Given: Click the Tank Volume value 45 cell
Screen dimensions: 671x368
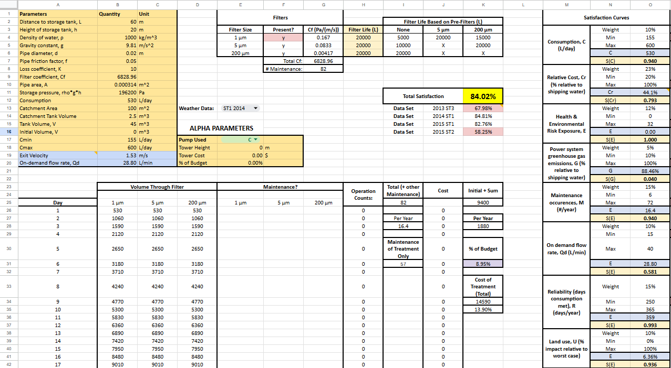Looking at the screenshot, I should (x=117, y=124).
